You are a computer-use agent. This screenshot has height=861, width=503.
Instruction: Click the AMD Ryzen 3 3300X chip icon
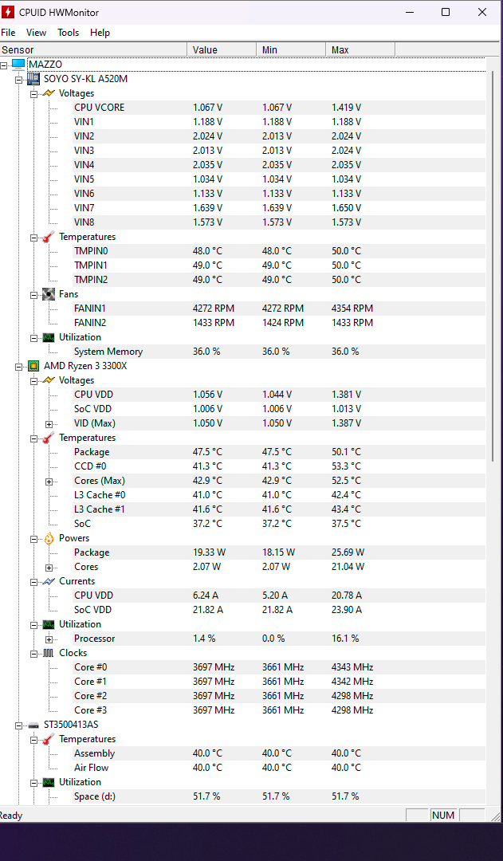click(33, 366)
